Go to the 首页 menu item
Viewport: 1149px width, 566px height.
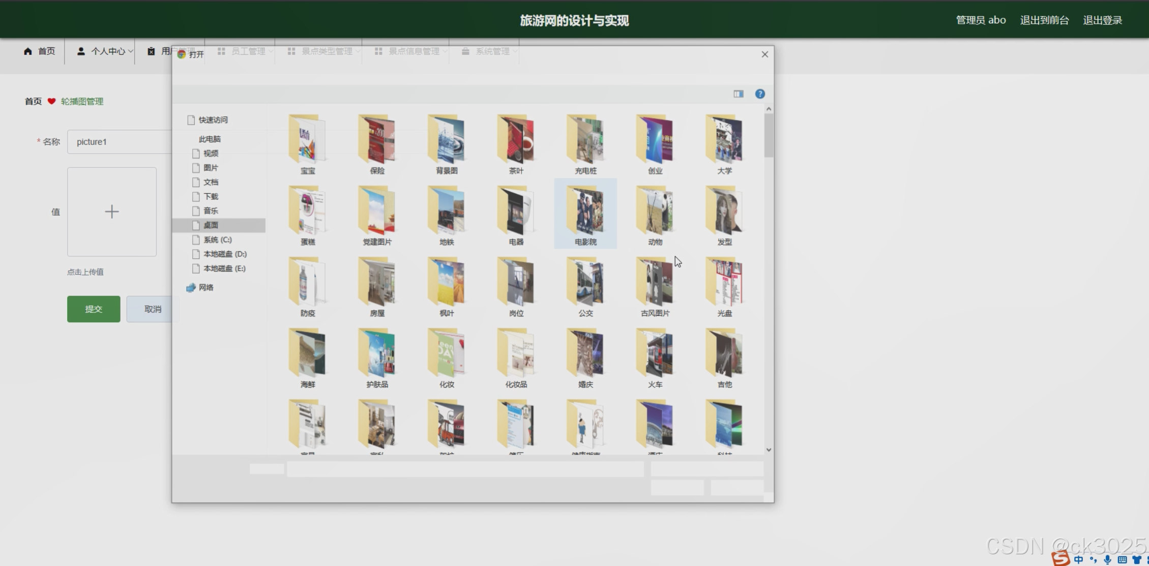(x=40, y=51)
